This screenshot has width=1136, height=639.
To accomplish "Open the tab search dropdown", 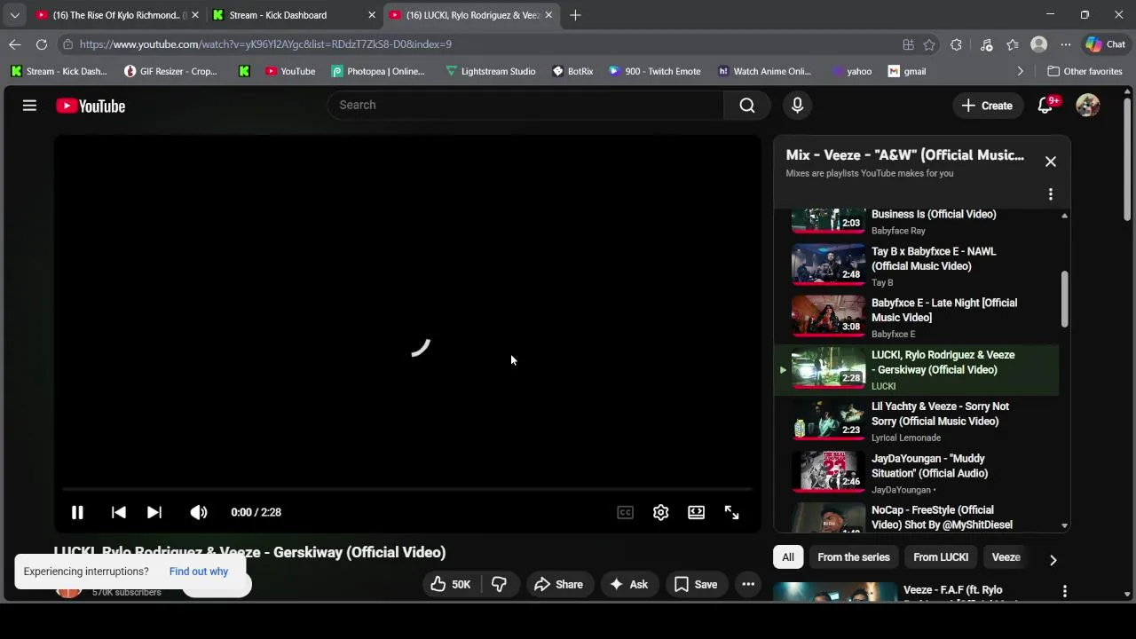I will pos(14,15).
